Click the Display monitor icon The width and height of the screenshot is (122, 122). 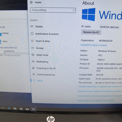point(32,26)
